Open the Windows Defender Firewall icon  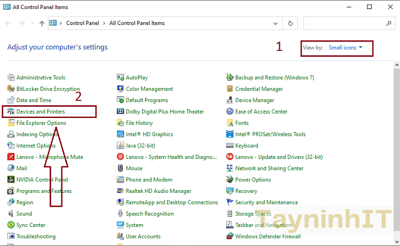pyautogui.click(x=230, y=236)
